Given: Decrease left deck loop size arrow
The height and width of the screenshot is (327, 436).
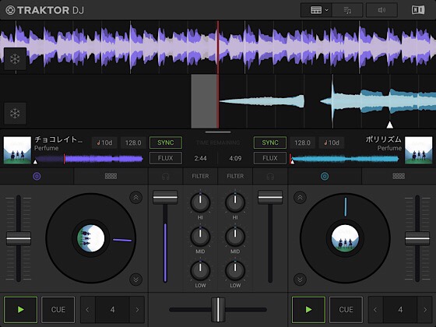Looking at the screenshot, I should 87,310.
